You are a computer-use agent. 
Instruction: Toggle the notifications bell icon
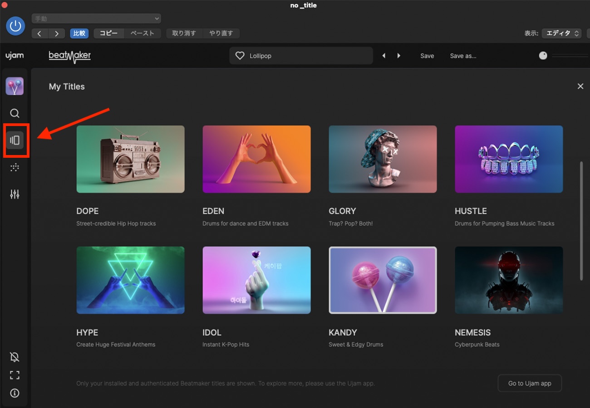point(15,357)
